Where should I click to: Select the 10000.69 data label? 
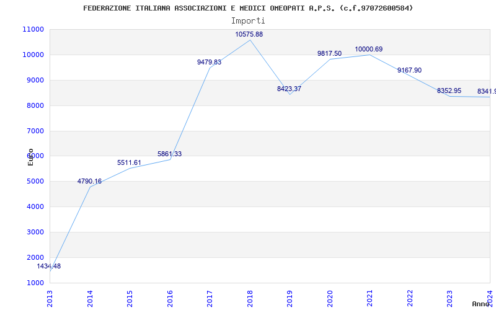pos(368,49)
